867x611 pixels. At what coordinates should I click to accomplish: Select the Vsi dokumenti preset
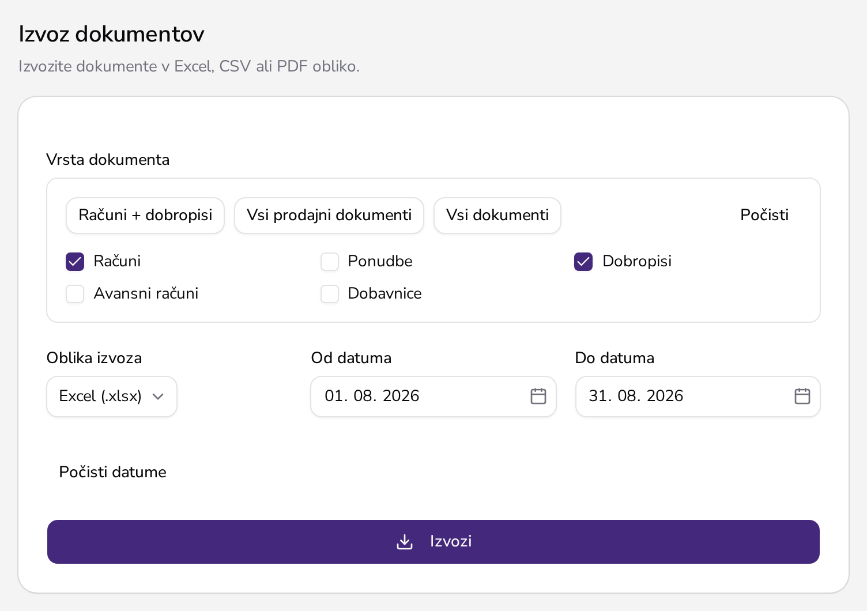(x=497, y=216)
